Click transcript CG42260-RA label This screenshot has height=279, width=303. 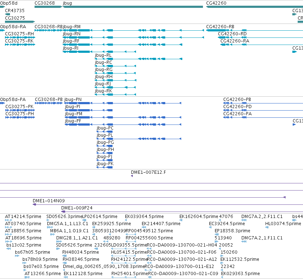click(x=235, y=41)
